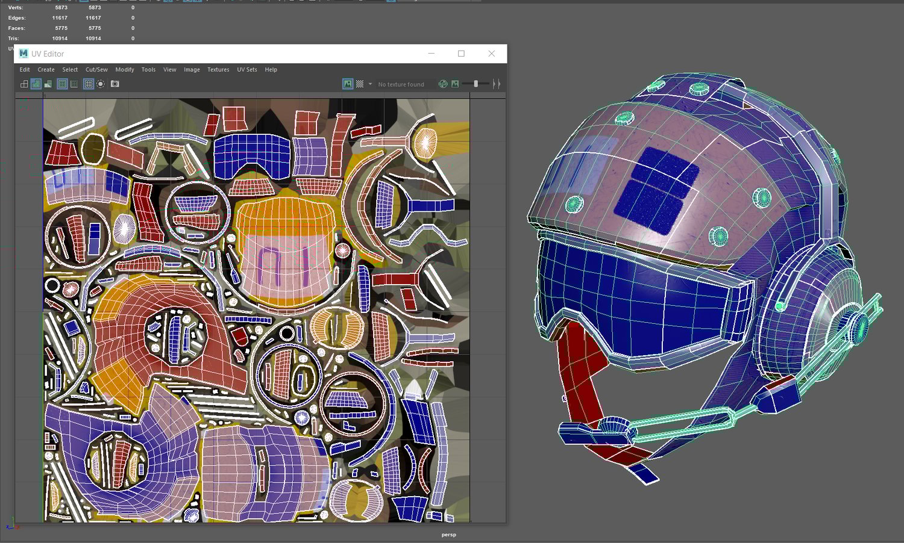Take a UV snapshot with camera icon
This screenshot has width=904, height=543.
[115, 84]
